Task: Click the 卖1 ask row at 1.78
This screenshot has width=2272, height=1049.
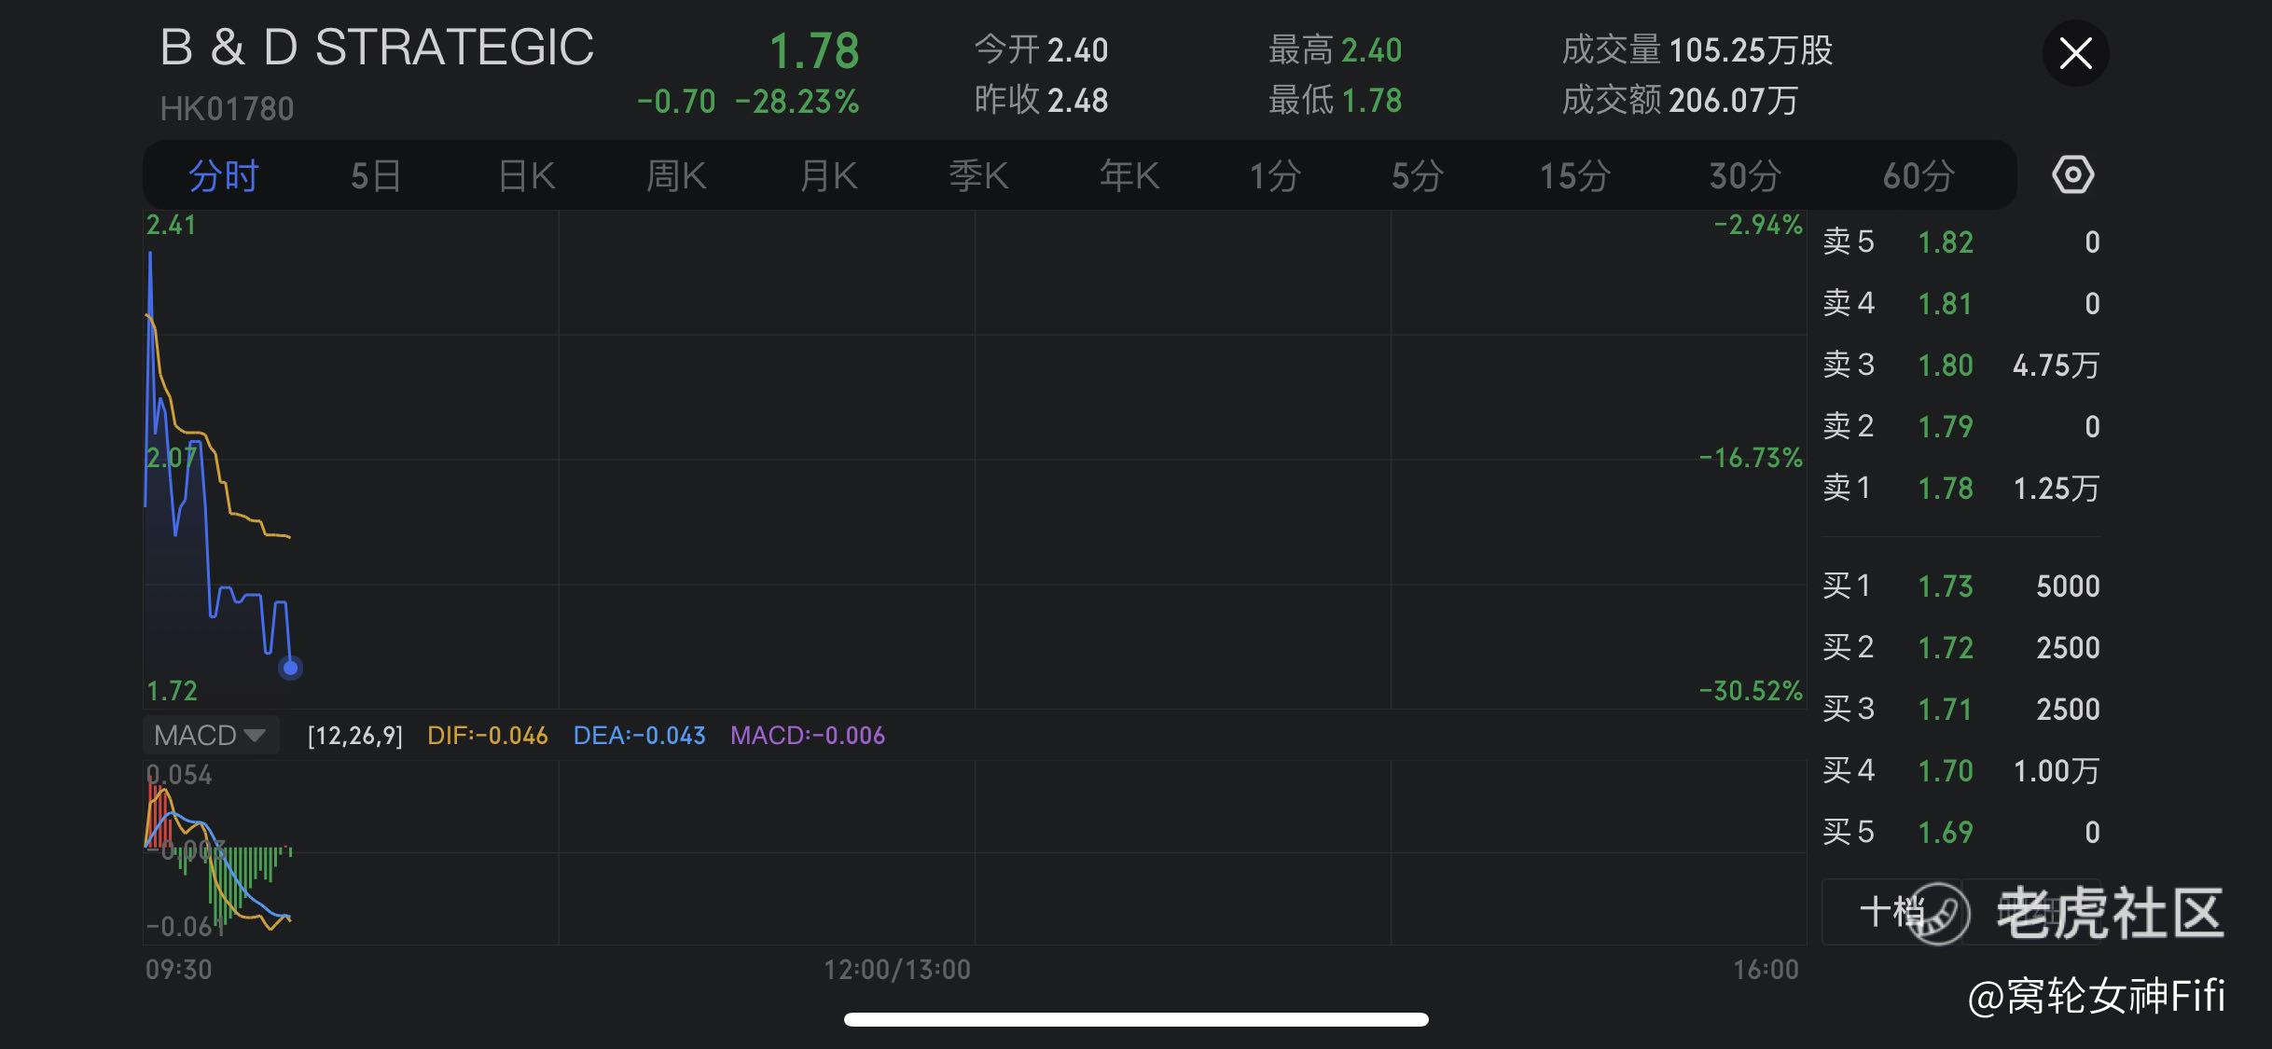Action: coord(1960,488)
